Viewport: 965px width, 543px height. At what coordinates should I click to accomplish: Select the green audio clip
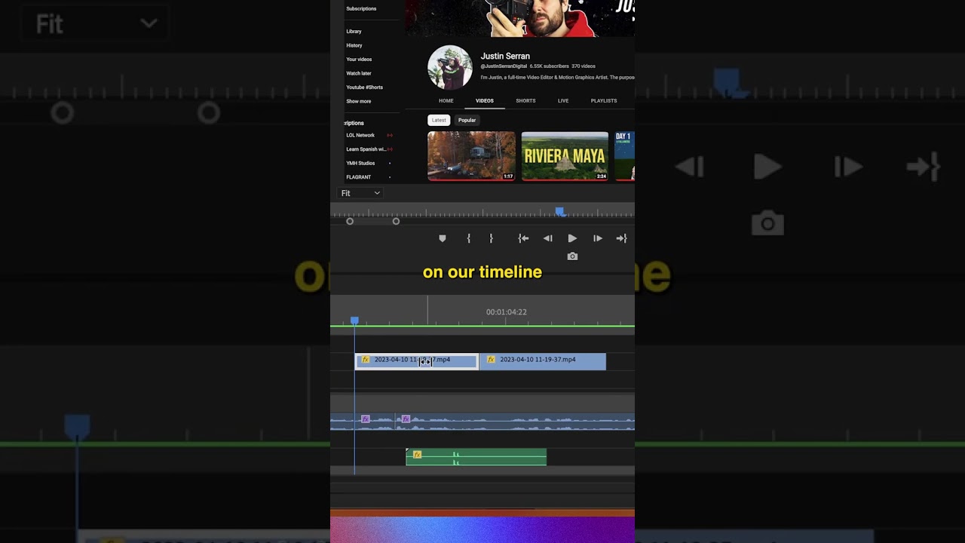(x=476, y=457)
